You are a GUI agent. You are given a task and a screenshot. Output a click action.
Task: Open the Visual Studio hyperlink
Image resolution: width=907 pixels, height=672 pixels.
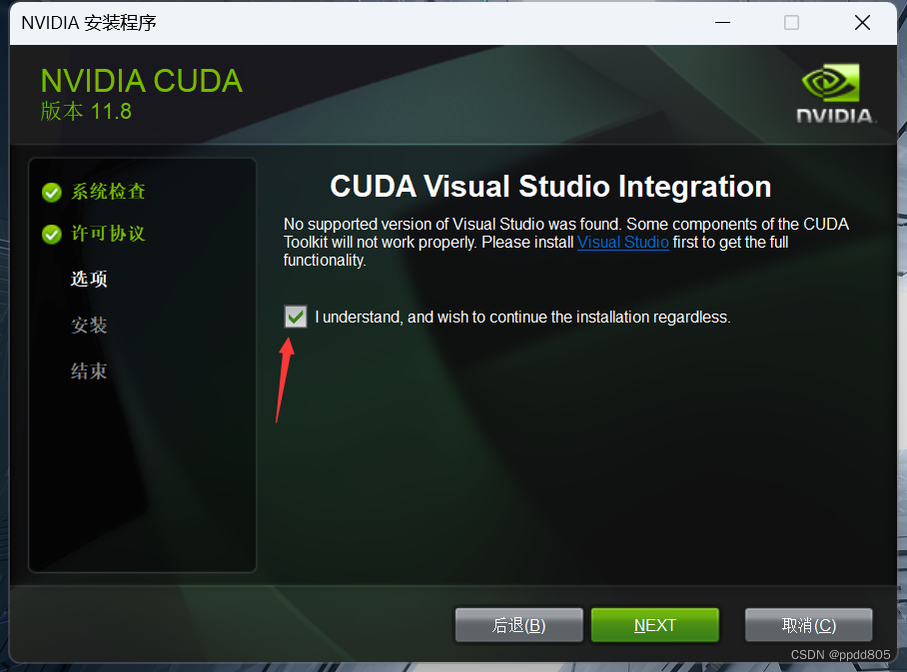pyautogui.click(x=623, y=242)
